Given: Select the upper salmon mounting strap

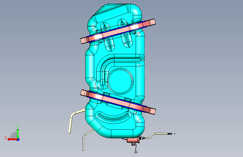Looking at the screenshot, I should [x=118, y=31].
